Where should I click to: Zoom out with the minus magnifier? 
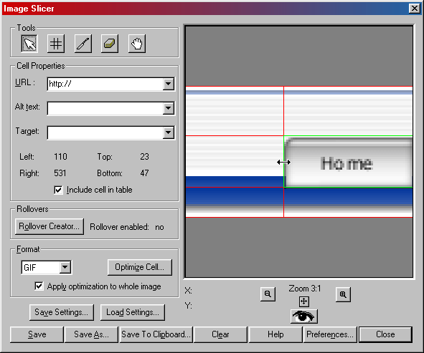(268, 294)
